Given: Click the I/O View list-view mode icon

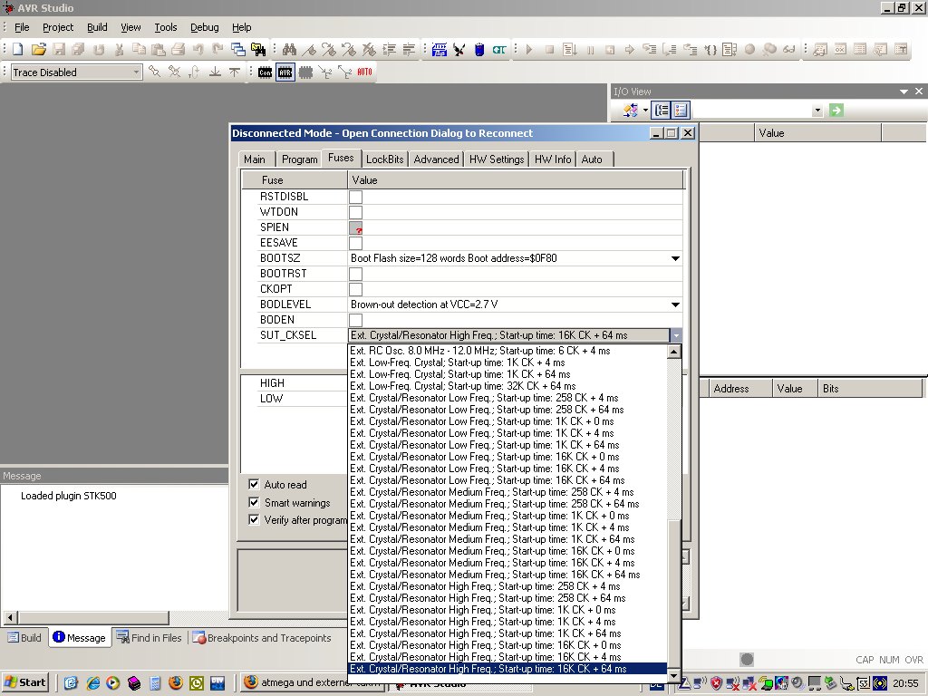Looking at the screenshot, I should pos(681,110).
